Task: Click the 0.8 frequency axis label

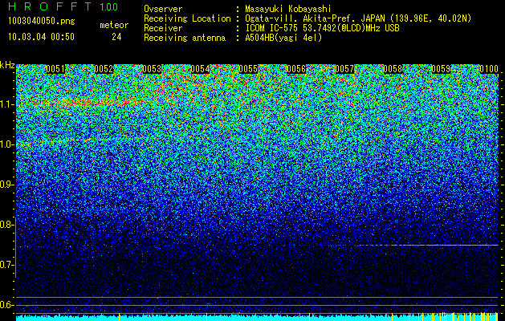Action: (6, 225)
